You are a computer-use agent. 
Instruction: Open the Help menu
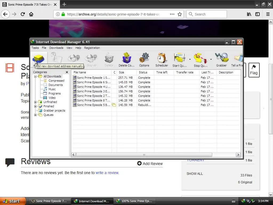click(x=78, y=48)
